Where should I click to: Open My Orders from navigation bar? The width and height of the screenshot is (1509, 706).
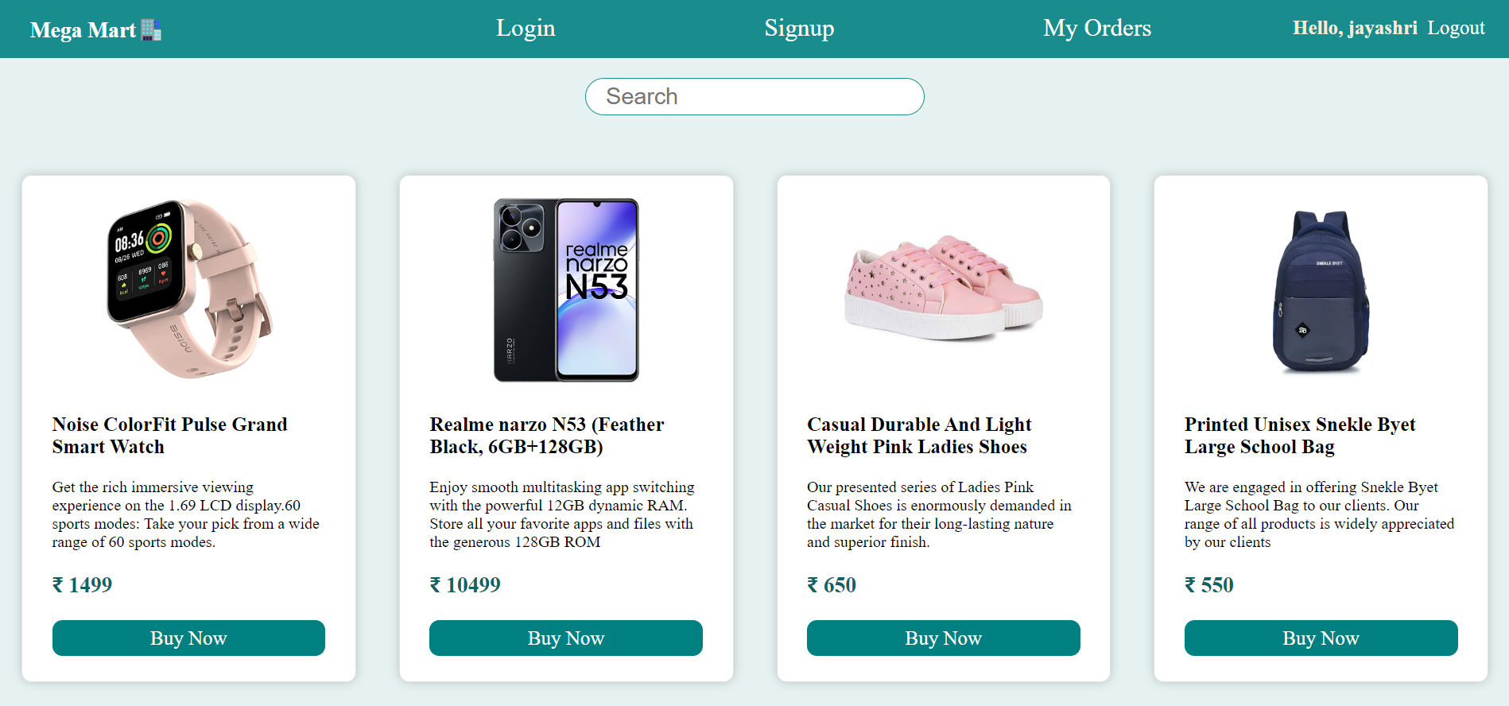point(1096,29)
